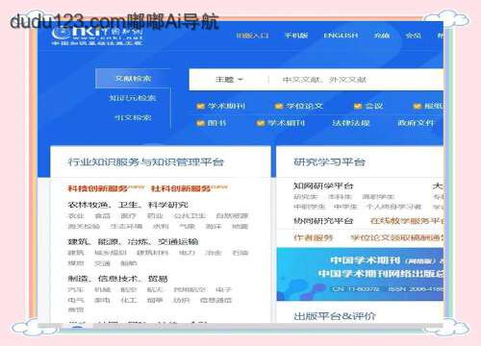The image size is (481, 346).
Task: Open the 充值 link in header
Action: 382,36
